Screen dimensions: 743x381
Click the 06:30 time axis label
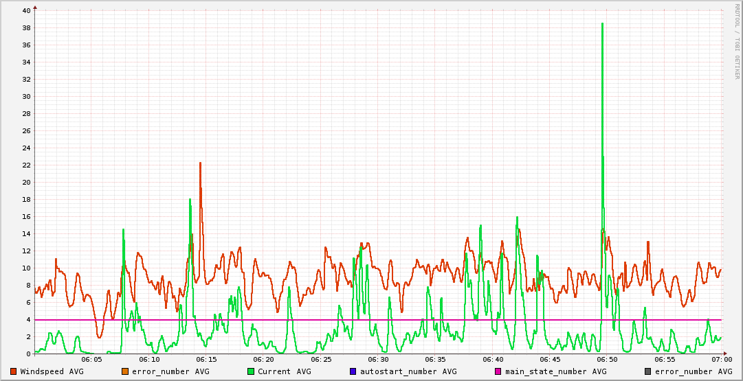(x=378, y=359)
